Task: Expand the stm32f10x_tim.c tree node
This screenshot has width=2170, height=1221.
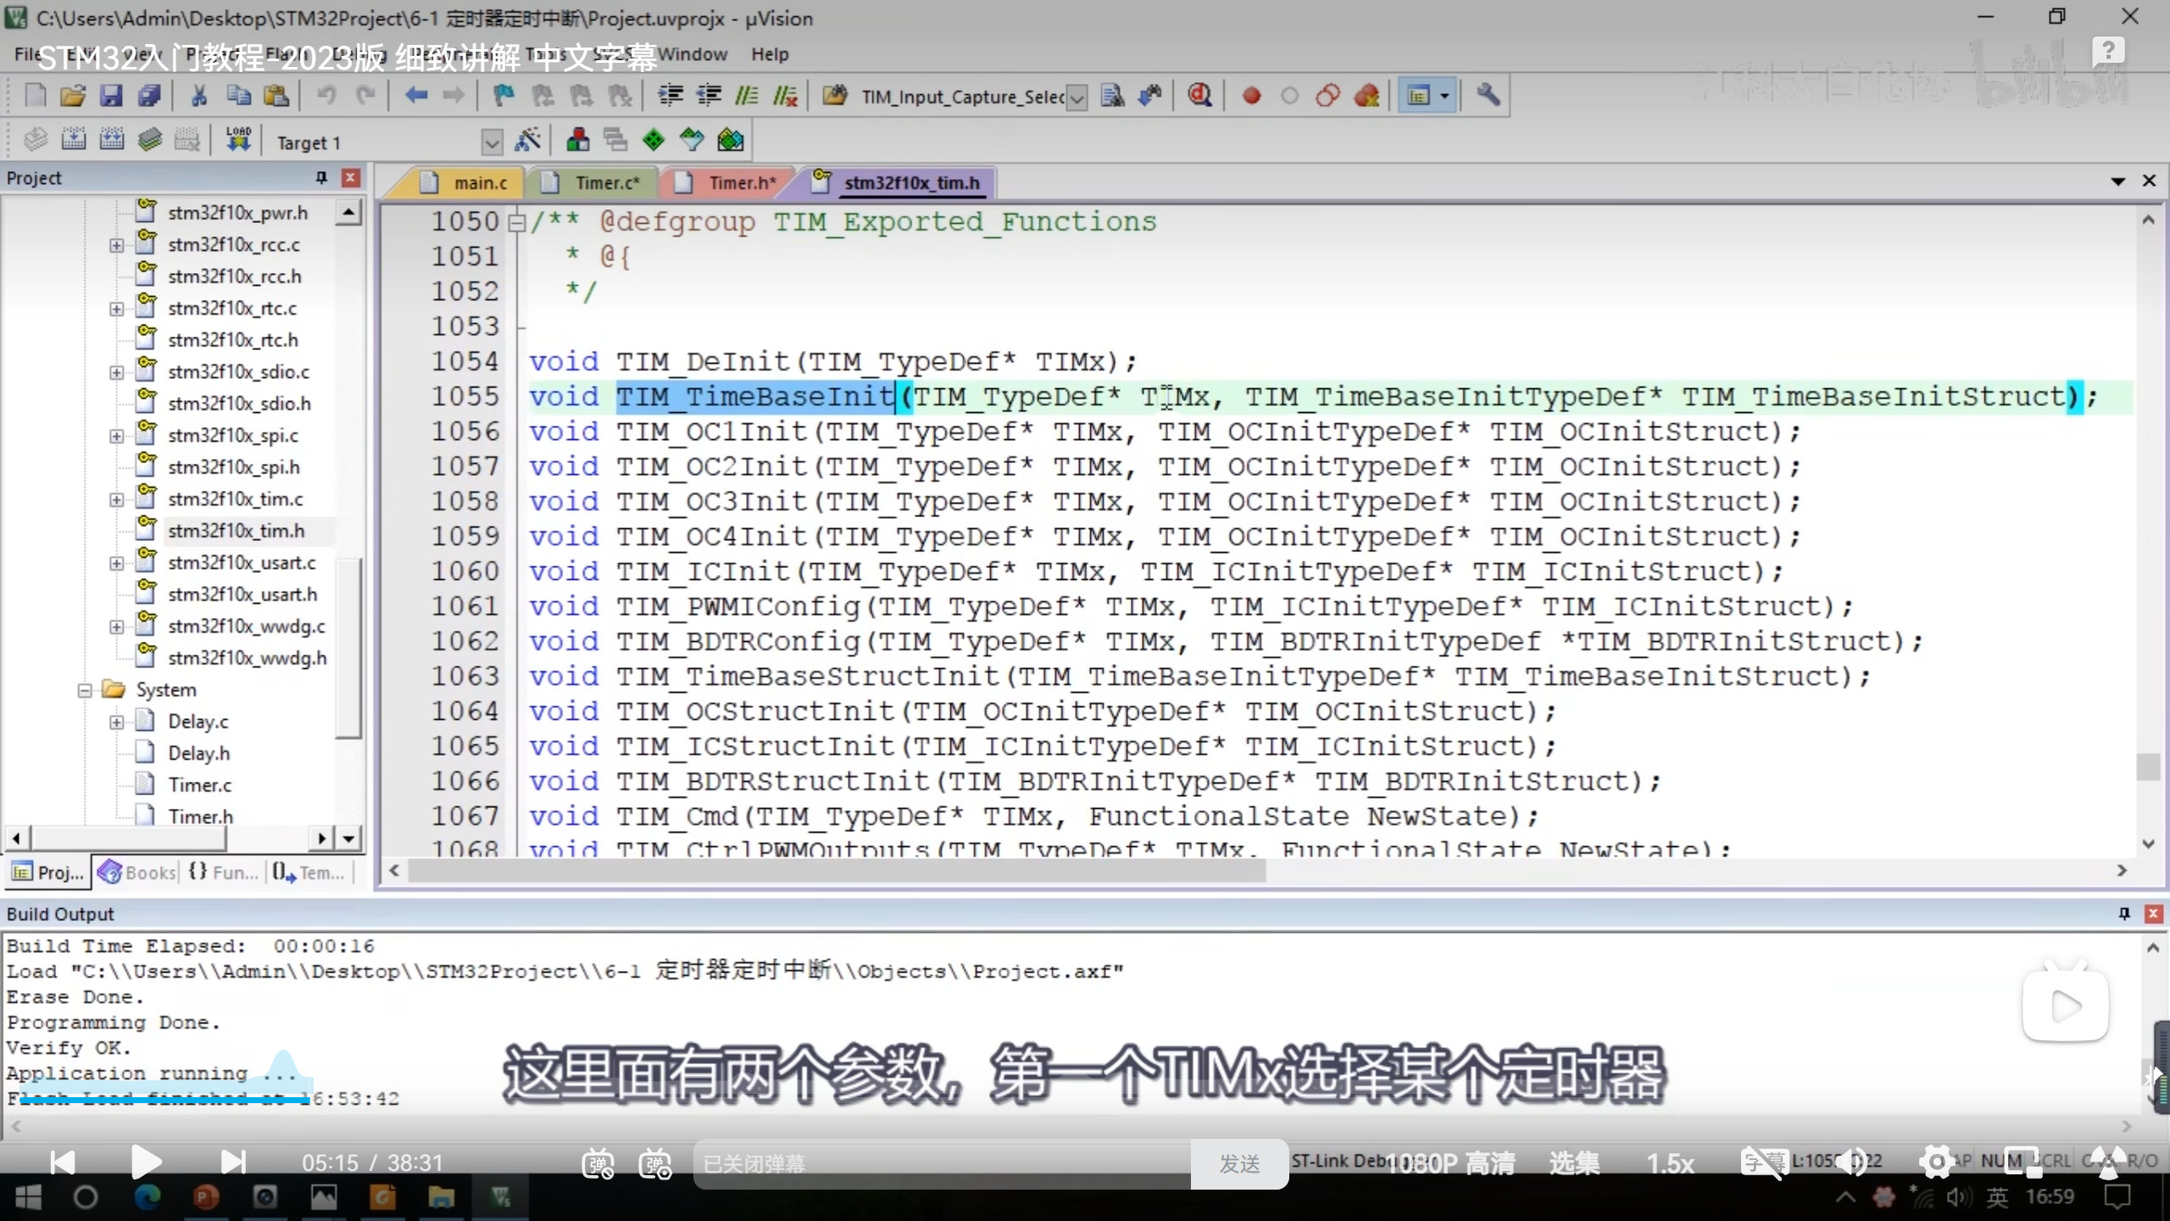Action: click(x=116, y=499)
